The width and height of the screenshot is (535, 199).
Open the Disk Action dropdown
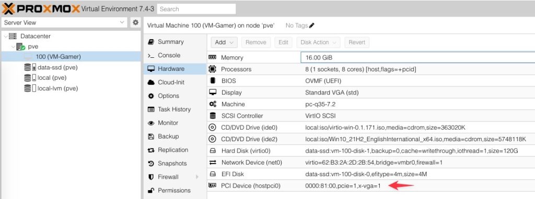[318, 43]
